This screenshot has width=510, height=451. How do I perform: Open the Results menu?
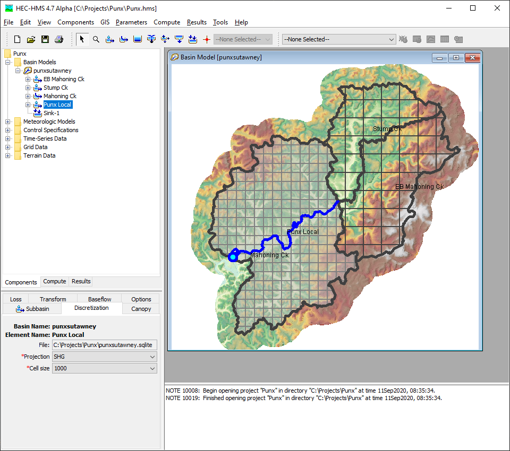tap(197, 22)
